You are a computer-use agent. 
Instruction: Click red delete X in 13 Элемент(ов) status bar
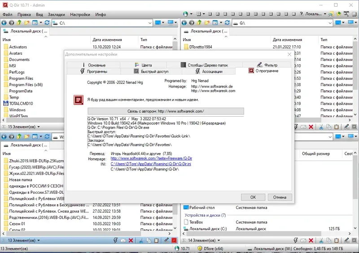(131, 240)
